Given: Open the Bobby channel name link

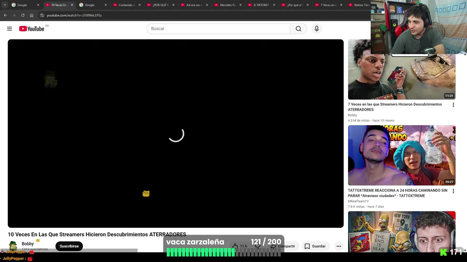Looking at the screenshot, I should pos(28,244).
